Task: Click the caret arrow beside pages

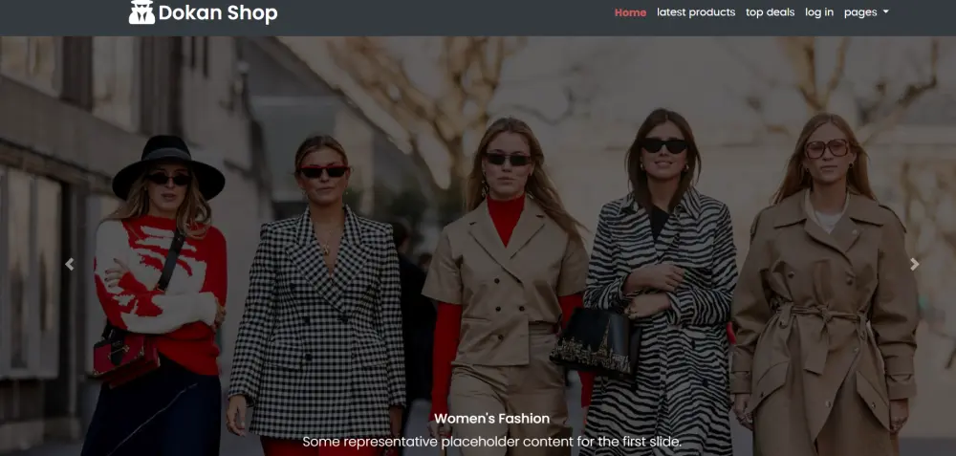Action: 885,12
